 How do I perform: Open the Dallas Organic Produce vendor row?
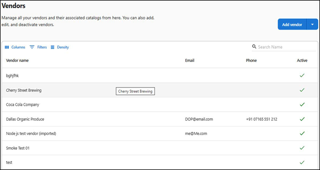[160, 119]
